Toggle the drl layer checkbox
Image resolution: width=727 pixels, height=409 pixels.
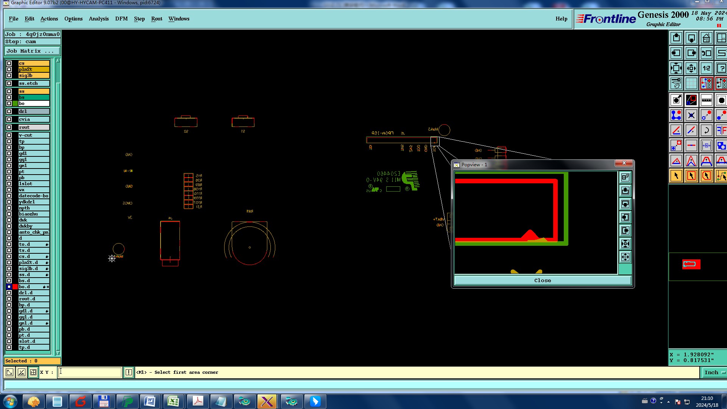click(9, 111)
